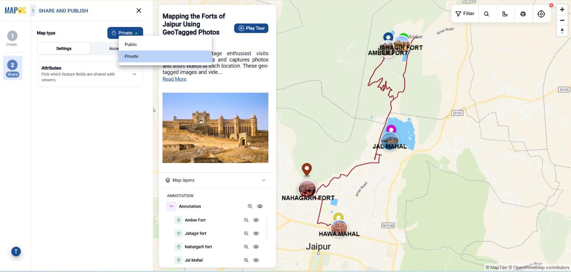Click the Map type label
Viewport: 571px width, 272px height.
point(46,33)
